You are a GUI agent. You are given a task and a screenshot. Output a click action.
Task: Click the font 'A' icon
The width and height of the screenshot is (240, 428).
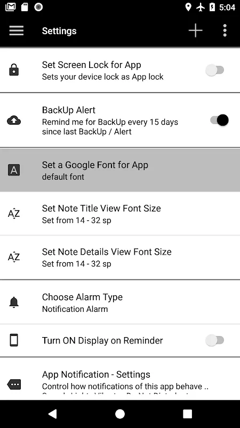(14, 170)
